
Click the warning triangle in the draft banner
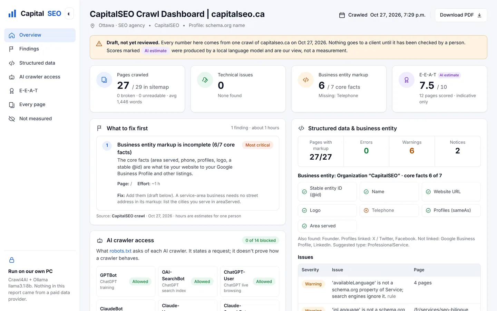point(99,44)
